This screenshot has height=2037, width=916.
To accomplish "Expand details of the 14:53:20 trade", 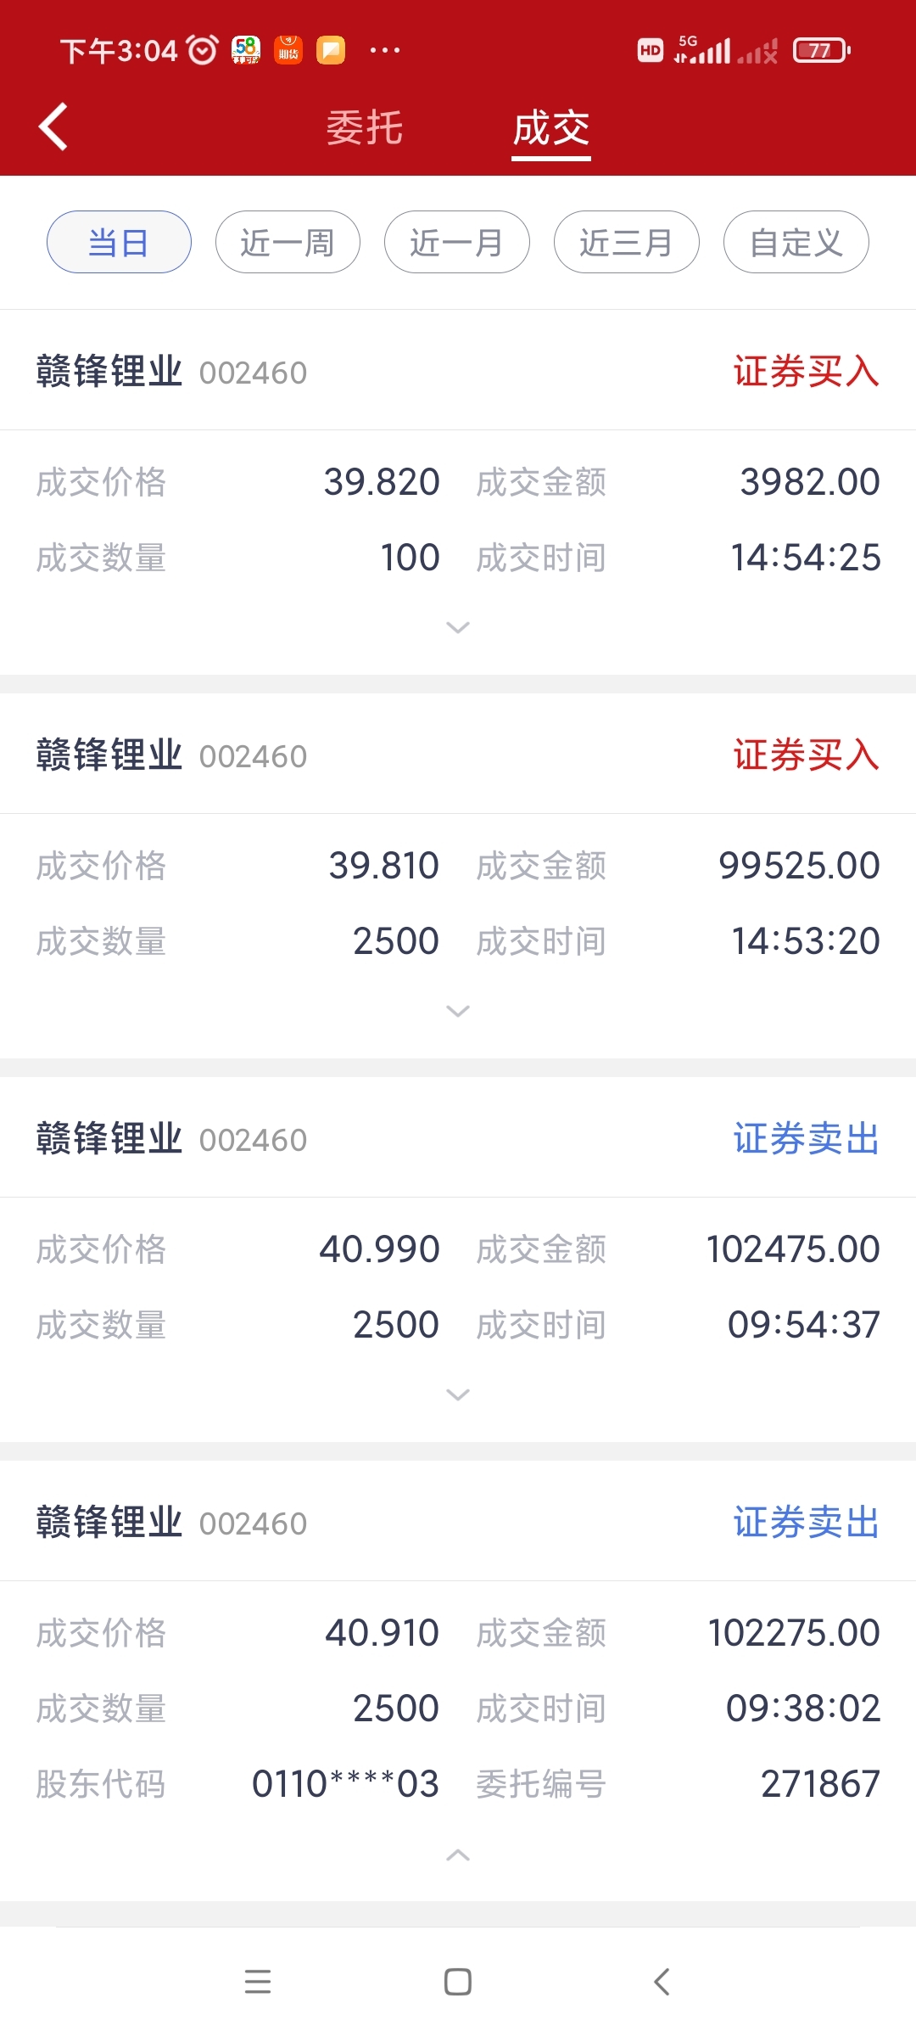I will click(458, 1011).
